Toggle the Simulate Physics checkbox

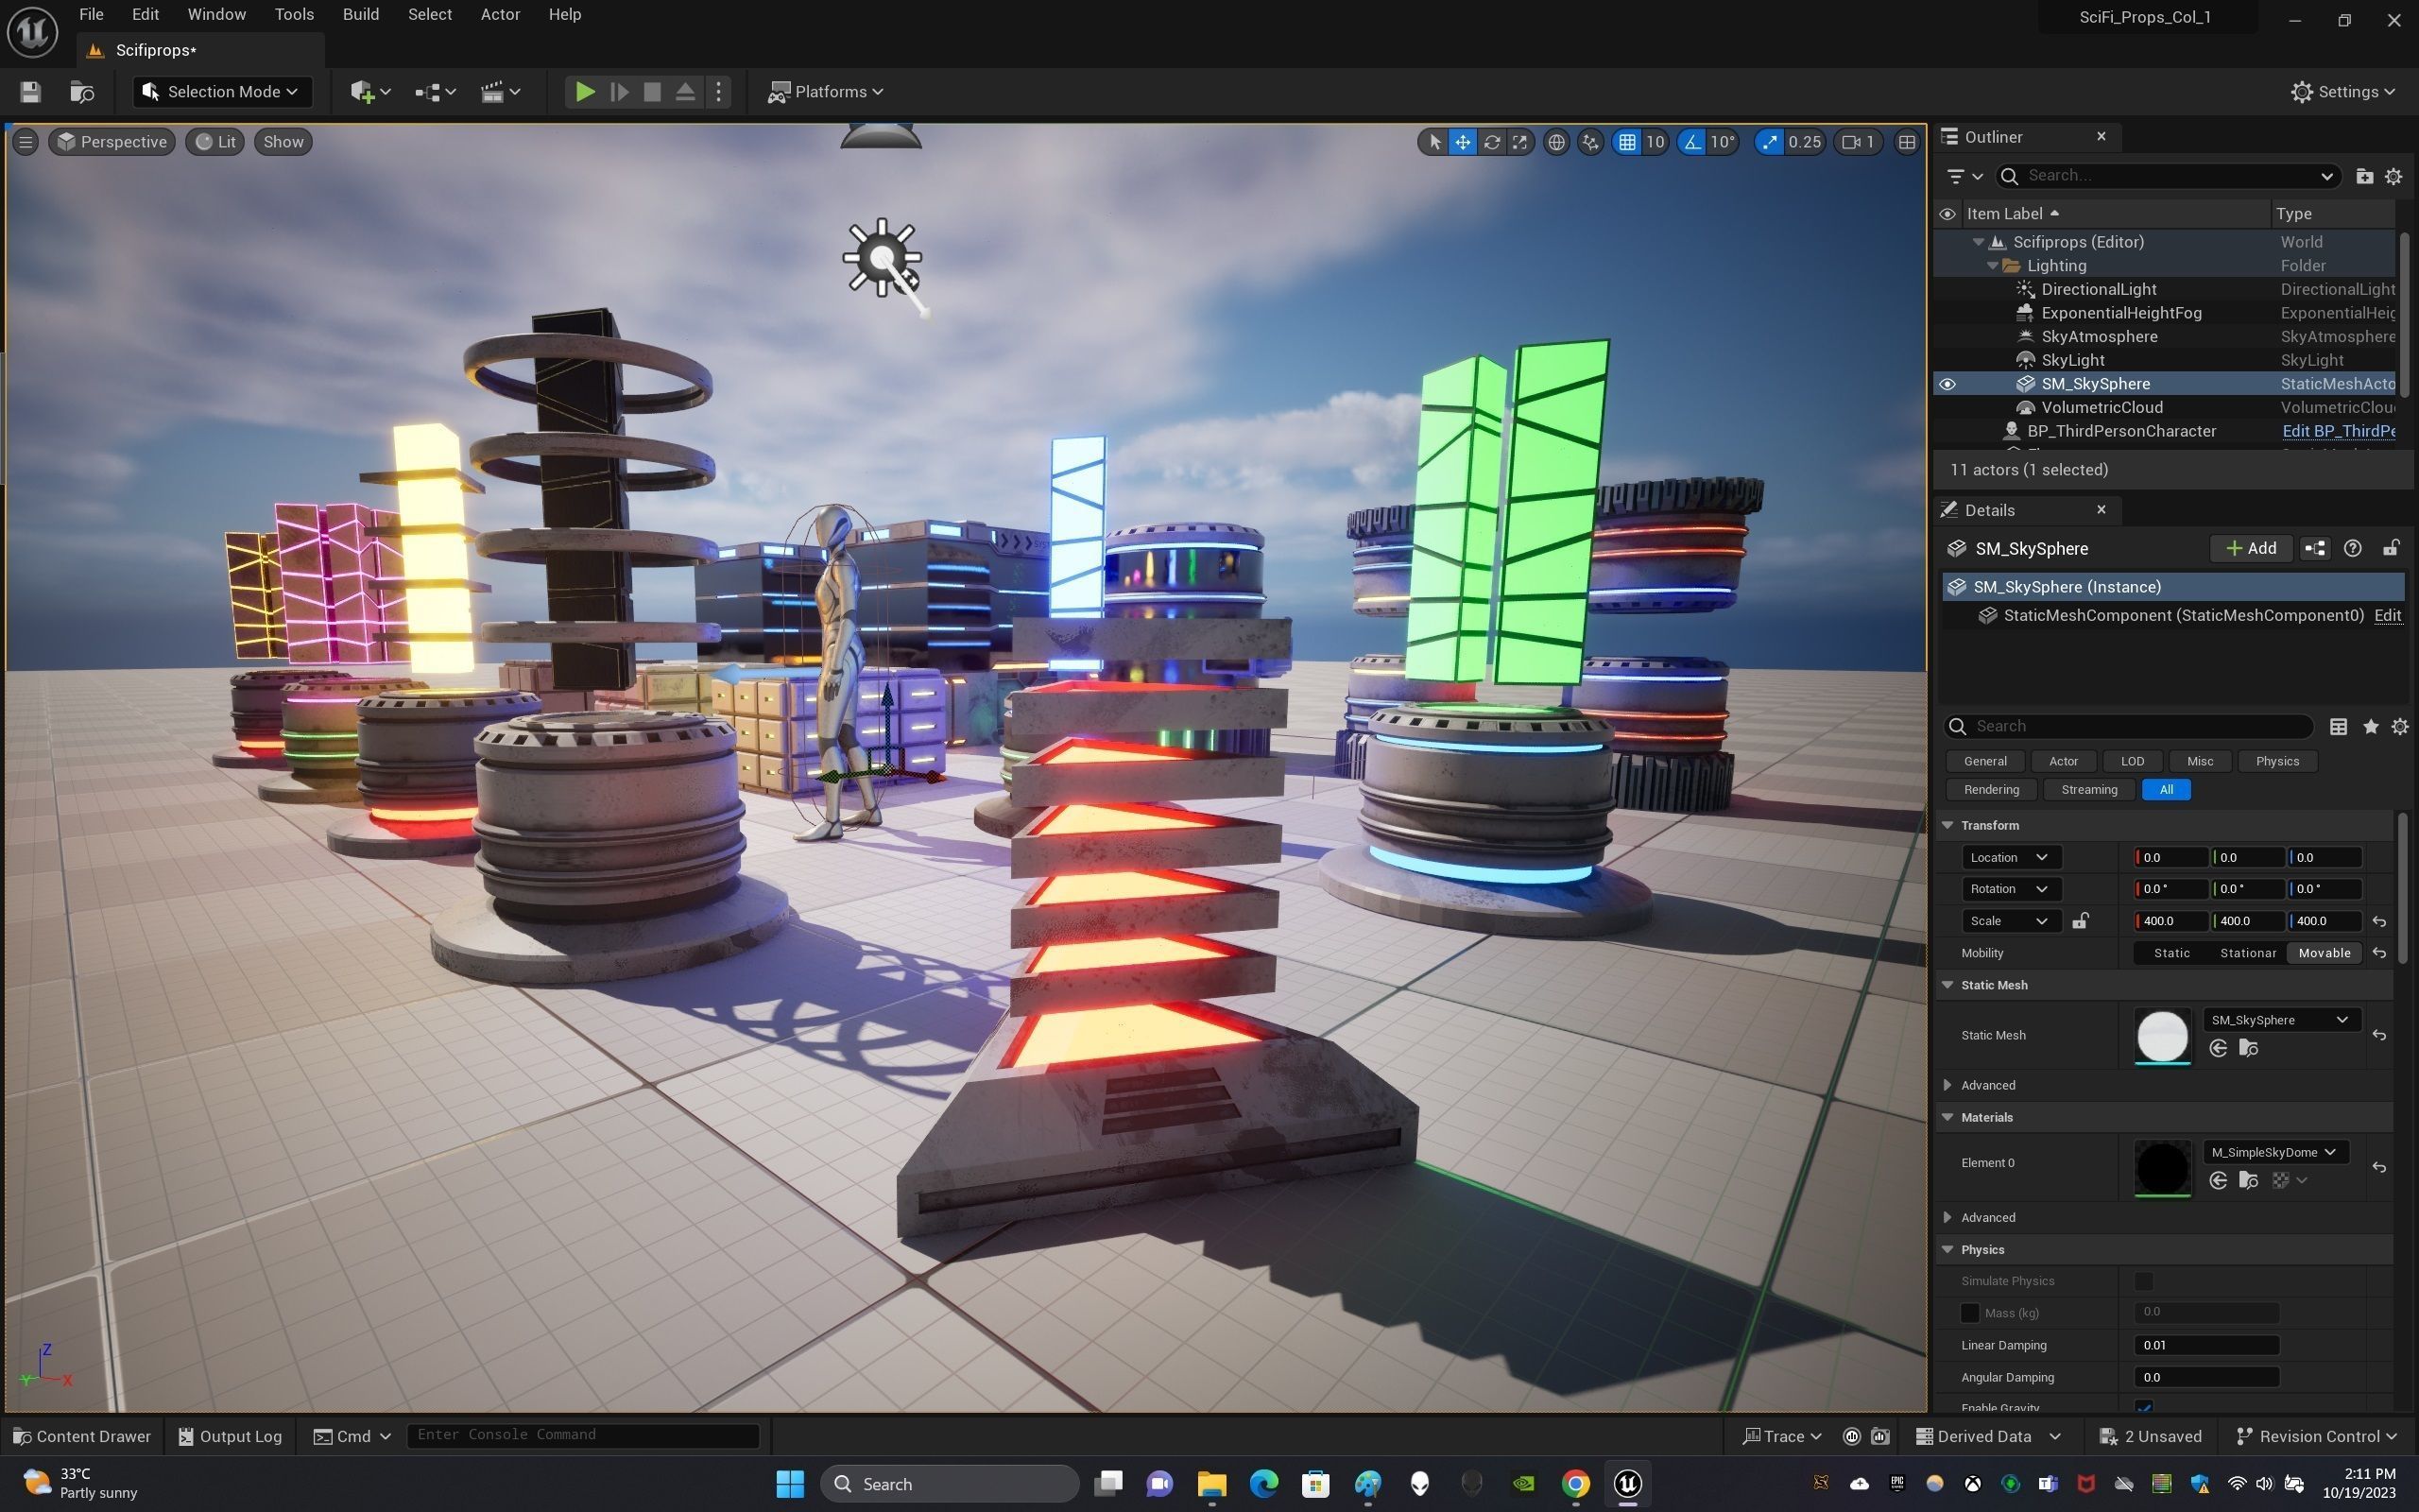(2143, 1281)
